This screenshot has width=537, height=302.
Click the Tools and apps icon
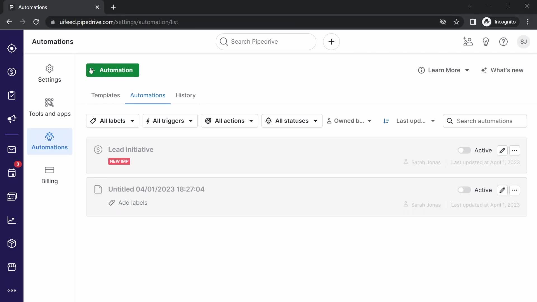pos(49,103)
